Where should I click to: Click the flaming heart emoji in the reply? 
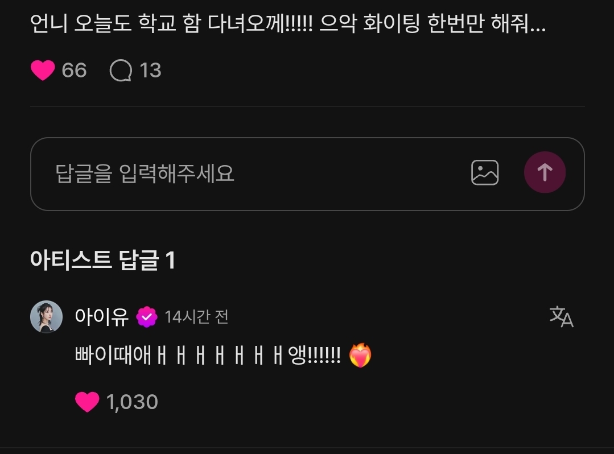tap(360, 356)
